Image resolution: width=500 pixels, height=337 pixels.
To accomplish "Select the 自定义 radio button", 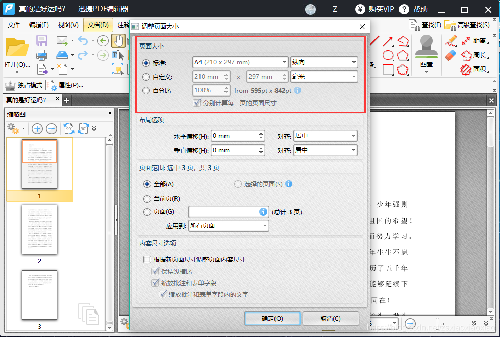I will pos(146,77).
